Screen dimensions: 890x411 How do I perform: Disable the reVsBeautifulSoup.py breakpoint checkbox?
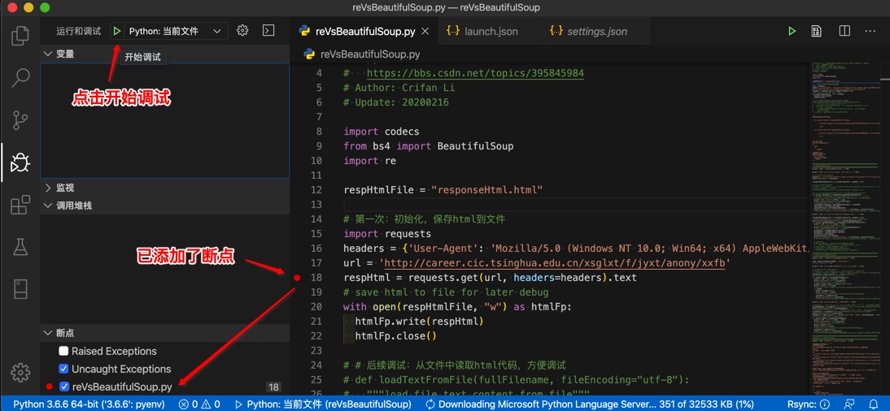[x=64, y=387]
